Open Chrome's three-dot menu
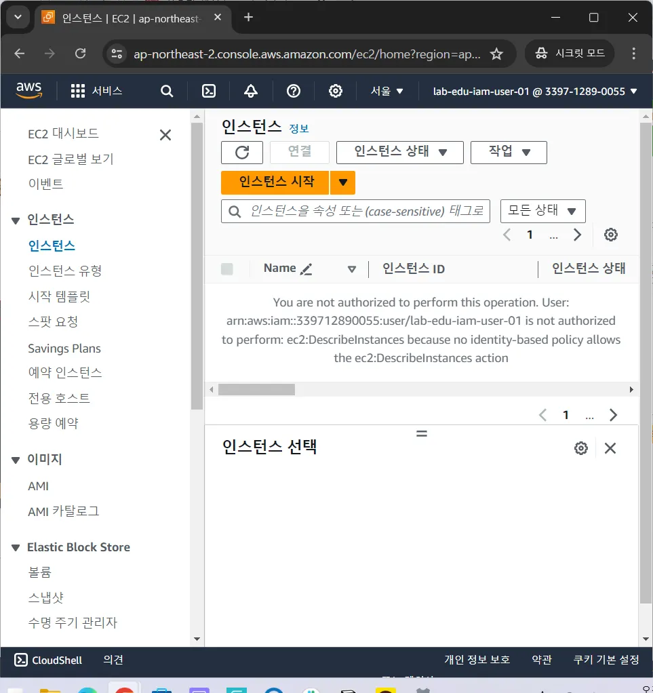This screenshot has height=693, width=653. coord(633,54)
